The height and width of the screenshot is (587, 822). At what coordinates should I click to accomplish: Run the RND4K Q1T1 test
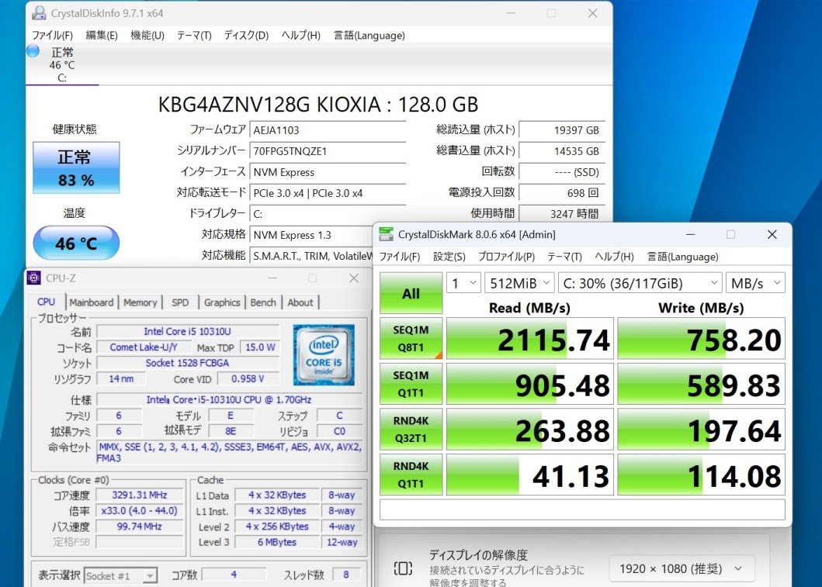pyautogui.click(x=411, y=475)
